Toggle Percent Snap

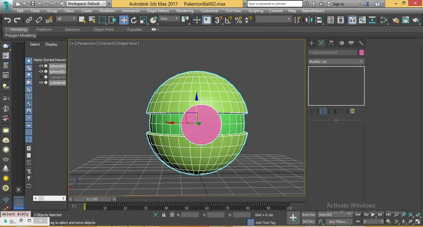click(x=238, y=20)
